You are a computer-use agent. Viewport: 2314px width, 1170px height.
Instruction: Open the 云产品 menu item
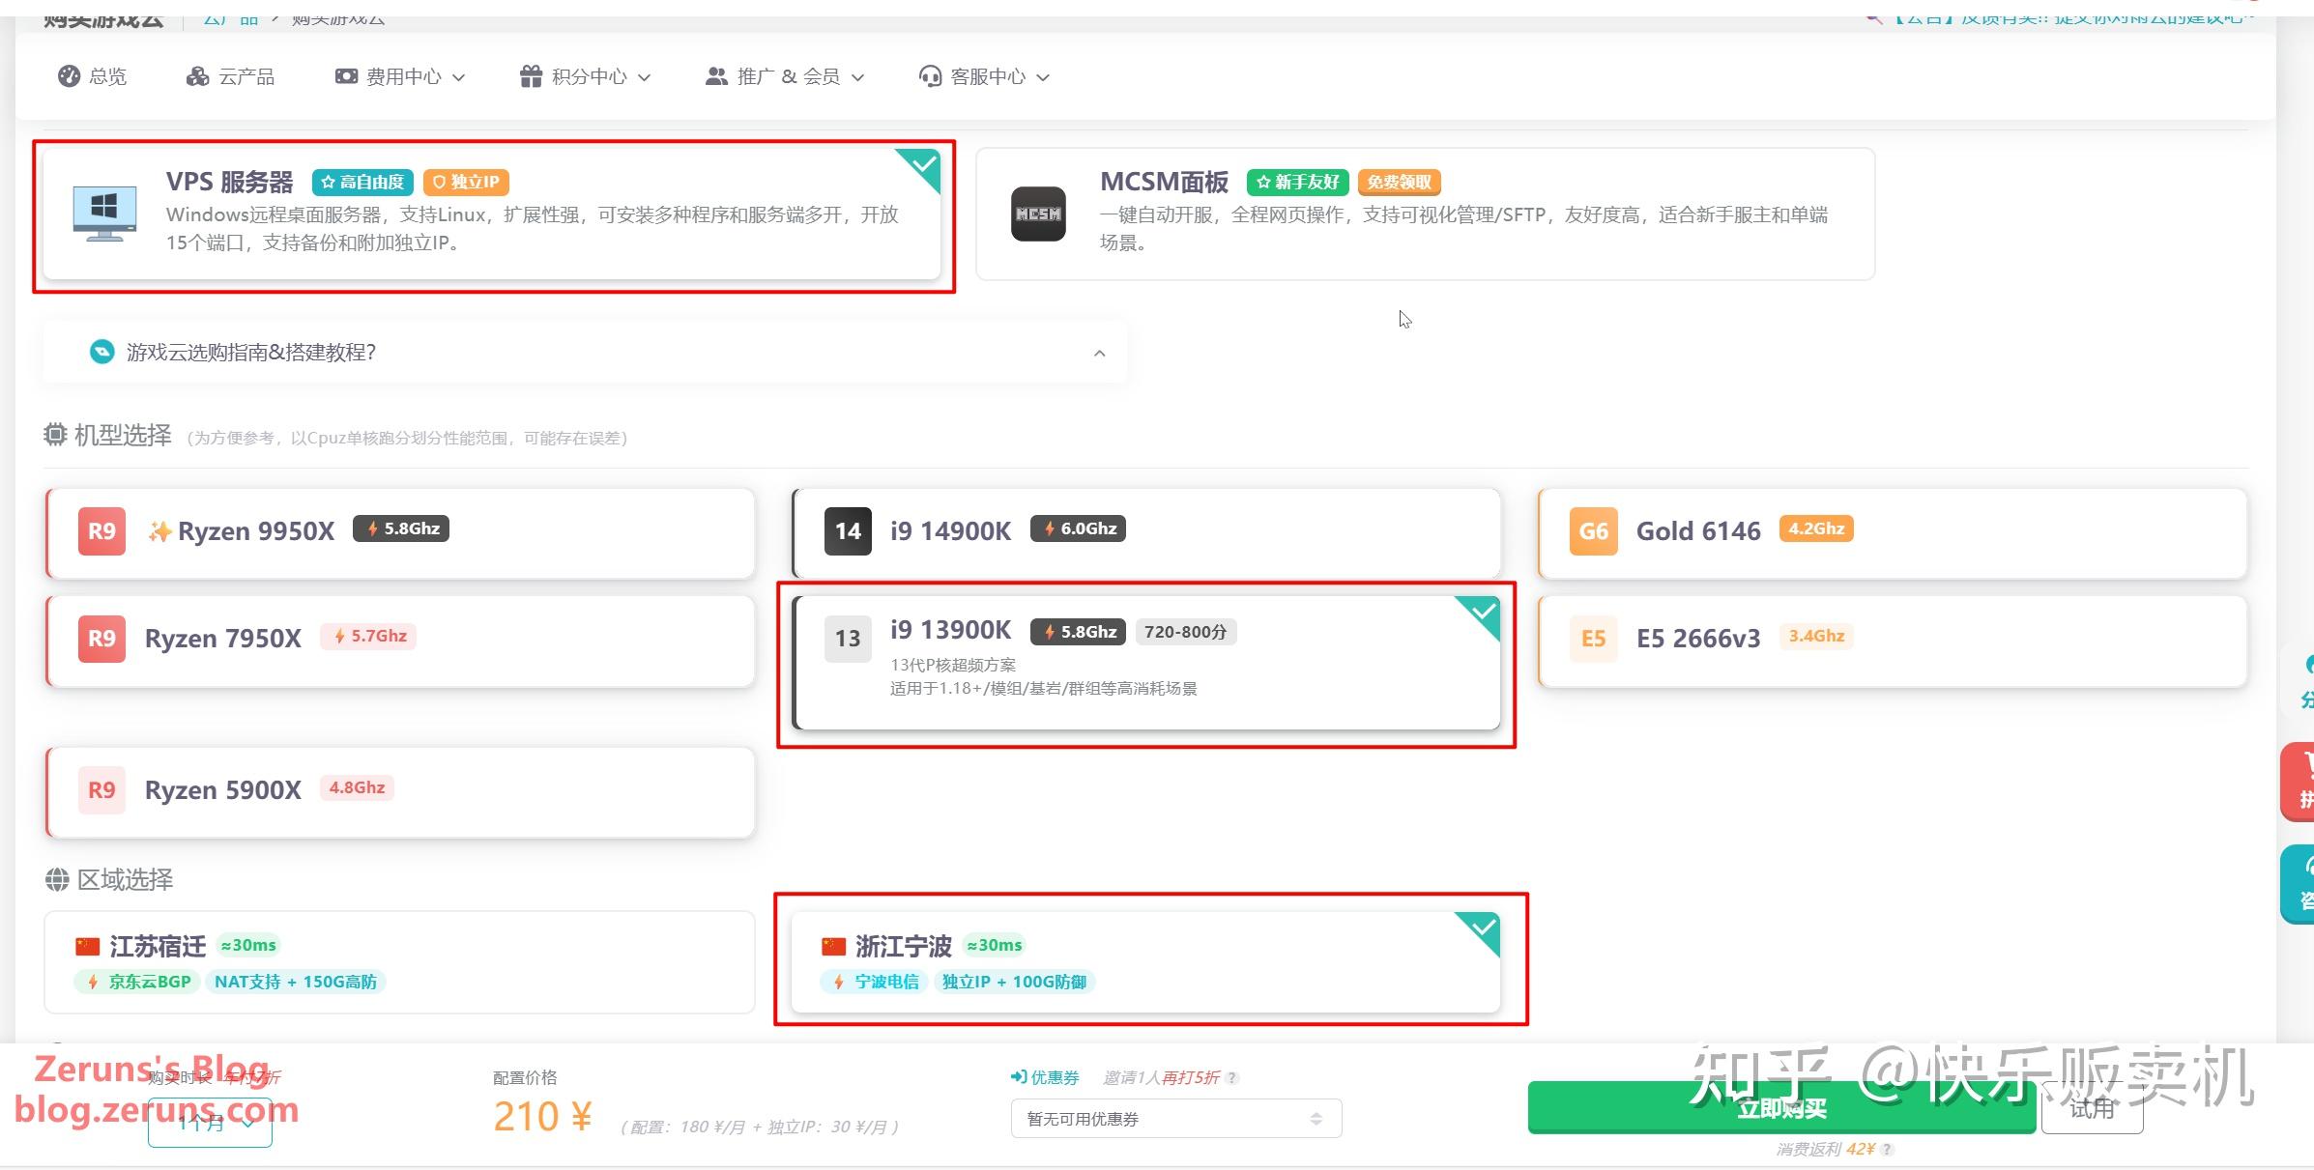tap(231, 76)
